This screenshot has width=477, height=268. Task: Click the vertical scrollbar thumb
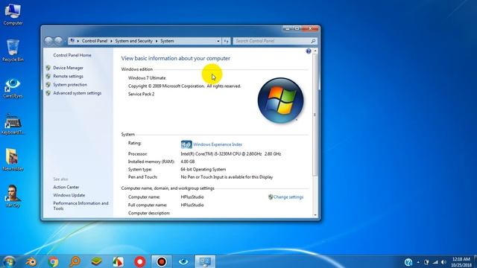315,115
